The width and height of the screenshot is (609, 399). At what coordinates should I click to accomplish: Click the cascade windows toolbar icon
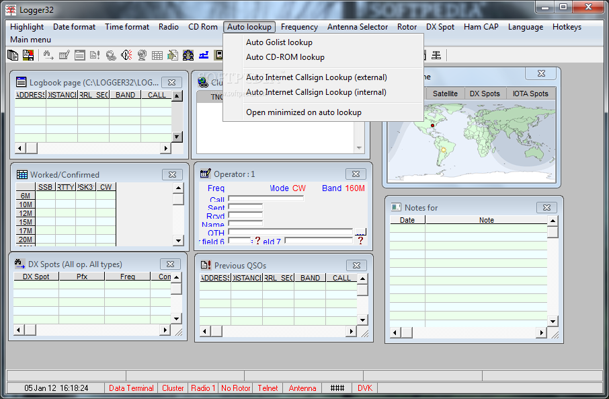(x=13, y=55)
